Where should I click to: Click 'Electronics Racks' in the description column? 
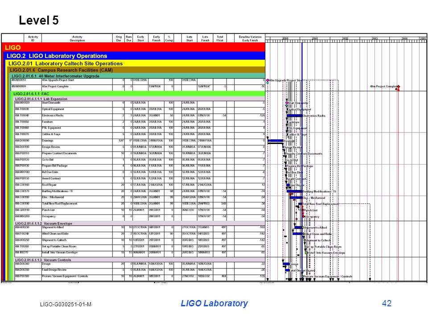(x=53, y=115)
